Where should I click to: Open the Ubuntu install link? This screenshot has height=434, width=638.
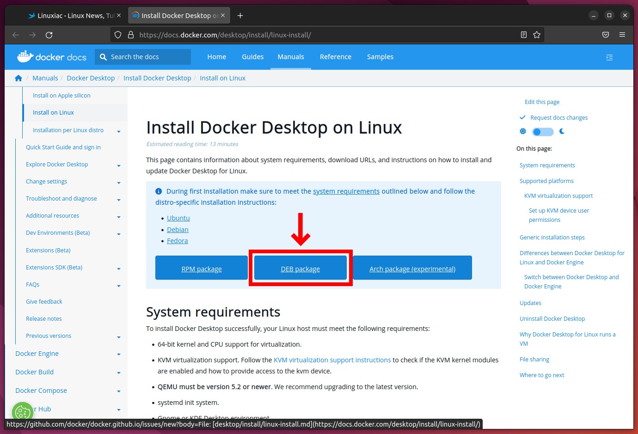178,218
